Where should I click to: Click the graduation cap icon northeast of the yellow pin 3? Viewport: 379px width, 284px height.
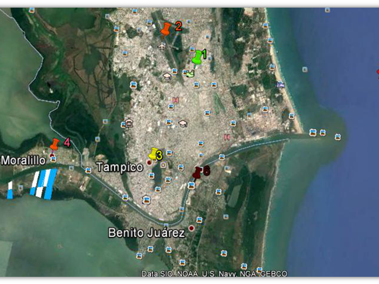(183, 124)
